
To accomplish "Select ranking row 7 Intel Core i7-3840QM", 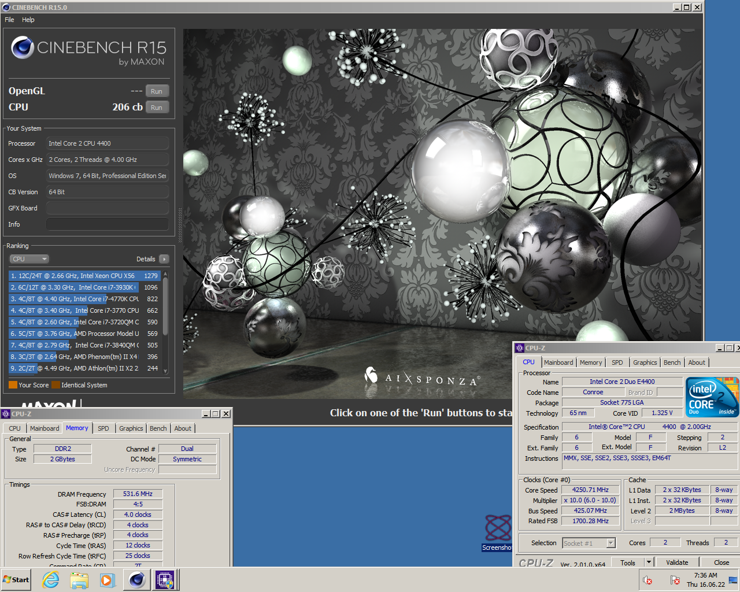I will (x=84, y=345).
